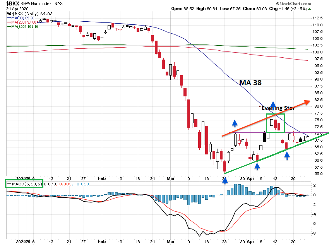Click the 90.0 price axis label
The width and height of the screenshot is (329, 245).
pyautogui.click(x=318, y=79)
